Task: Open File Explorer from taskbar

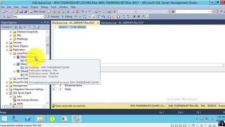Action: pos(40,119)
